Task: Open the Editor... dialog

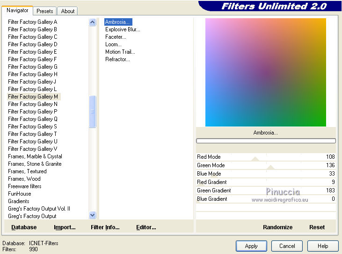Action: coord(146,227)
